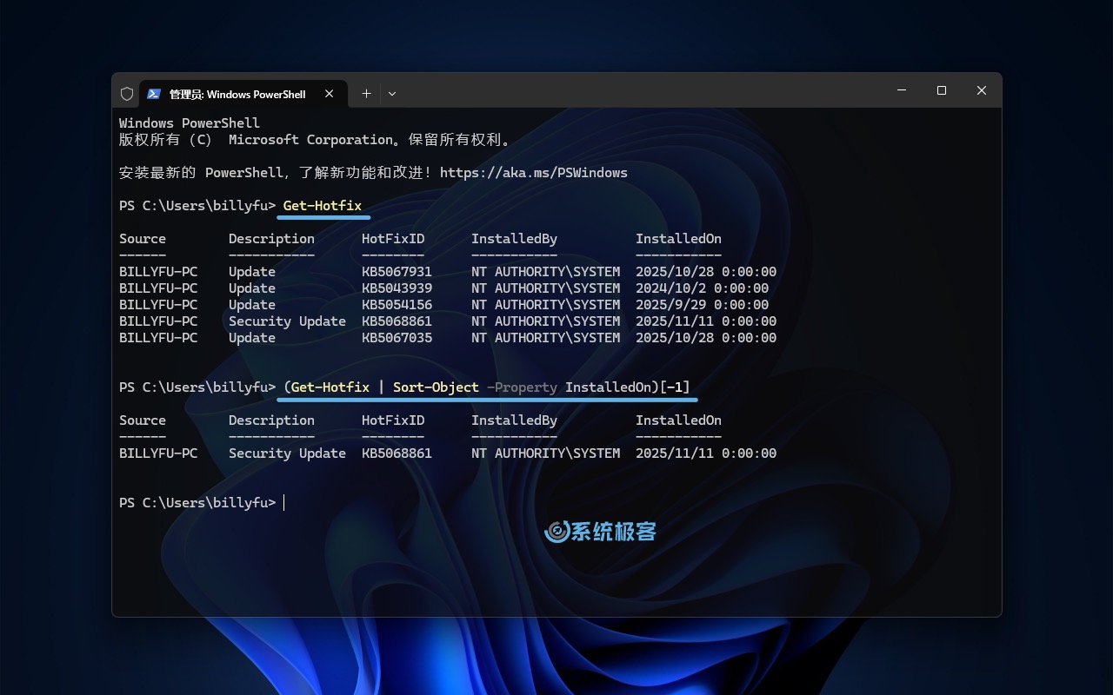The image size is (1113, 695).
Task: Click the PowerShell logo on the active tab
Action: click(155, 93)
